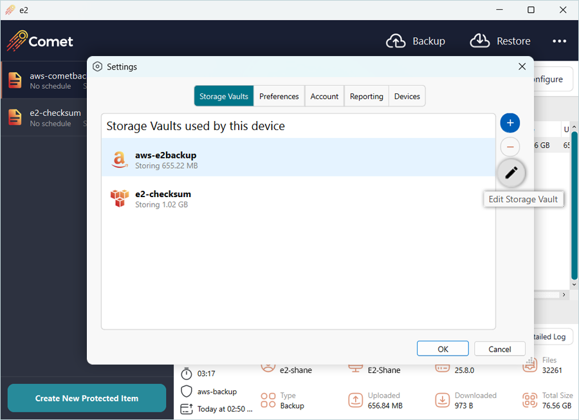The image size is (579, 420).
Task: Open the three-dot more options menu
Action: point(560,41)
